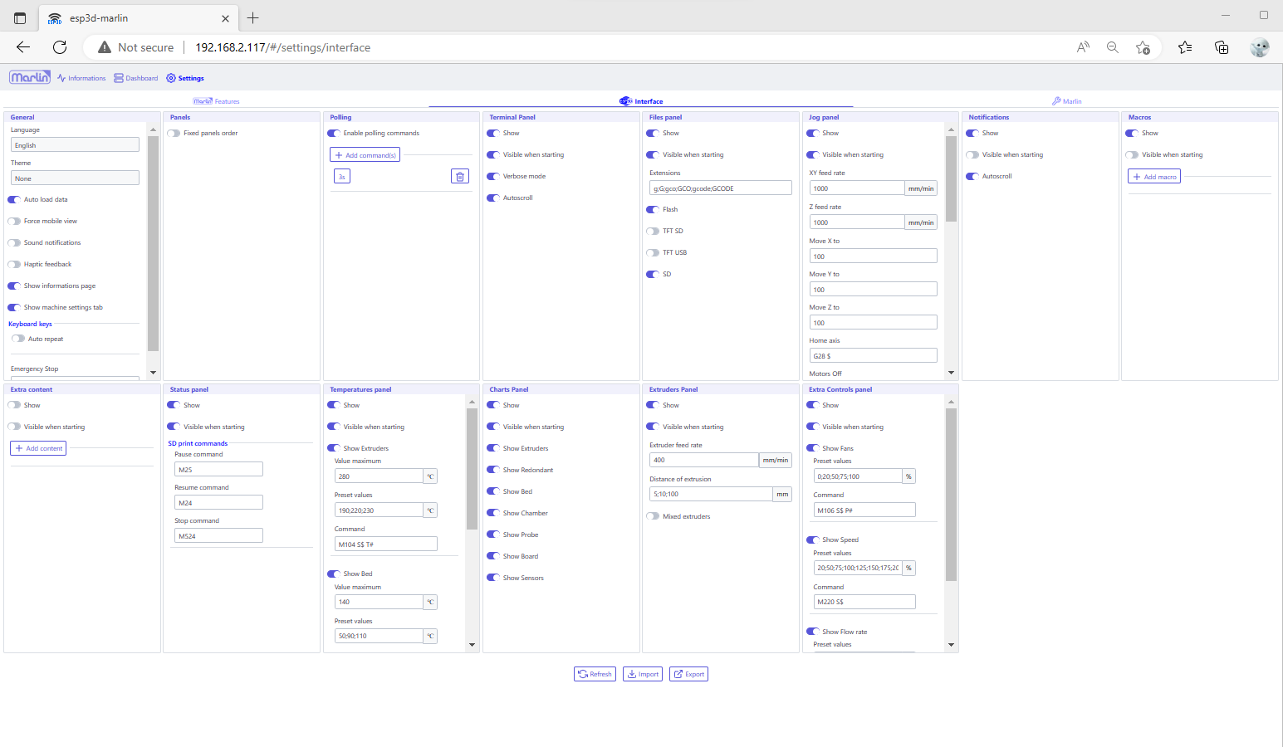Turn off Verbose mode in Terminal Panel
The image size is (1283, 747).
point(493,176)
